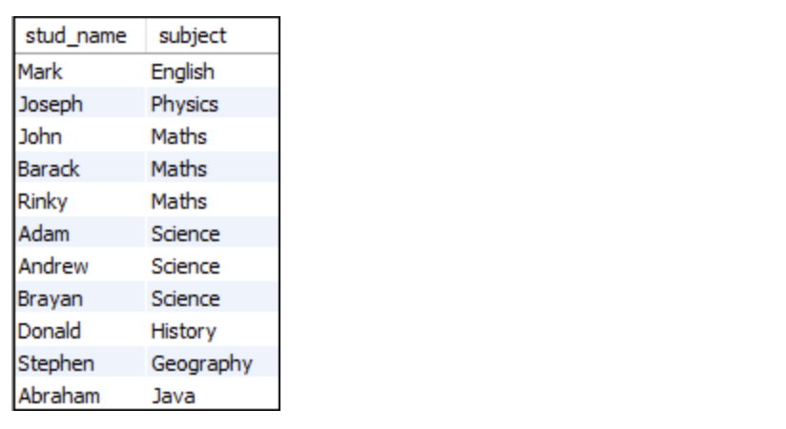The height and width of the screenshot is (429, 786).
Task: Select the cell containing Donald
Action: 80,331
